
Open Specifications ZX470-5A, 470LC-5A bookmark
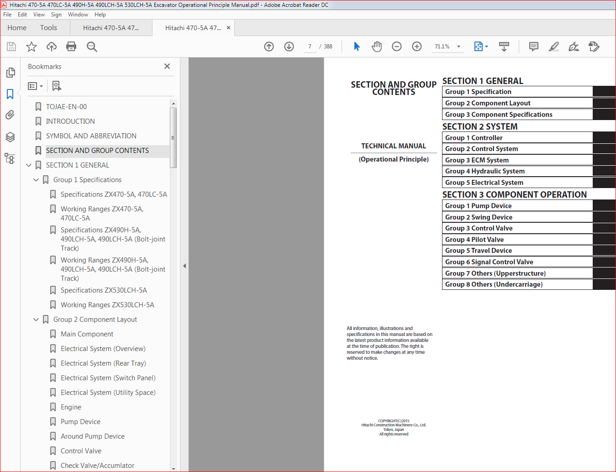pyautogui.click(x=114, y=194)
